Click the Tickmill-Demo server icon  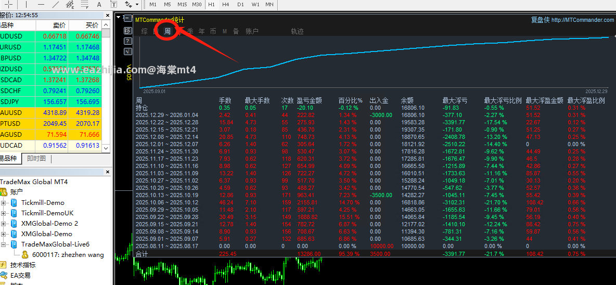point(14,202)
